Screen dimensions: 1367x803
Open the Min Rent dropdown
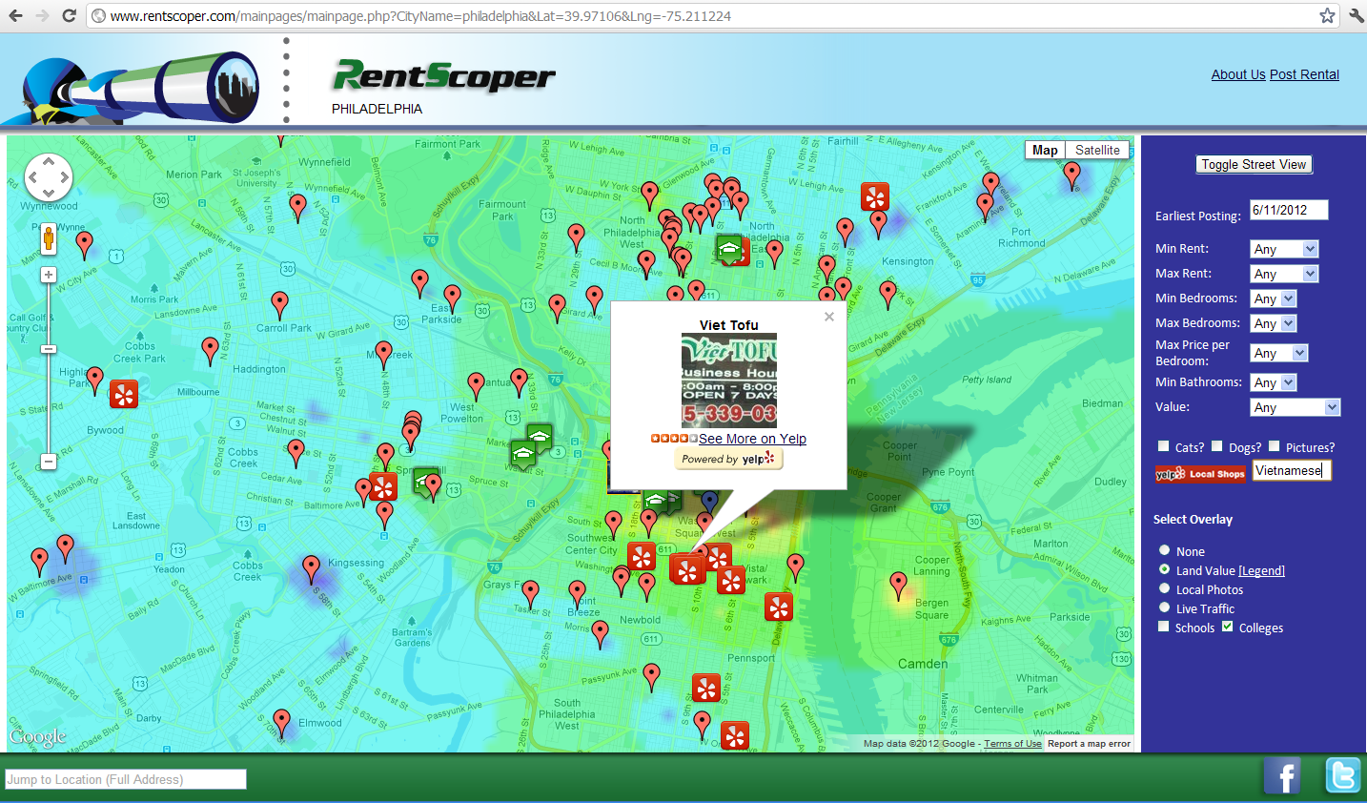(1283, 249)
